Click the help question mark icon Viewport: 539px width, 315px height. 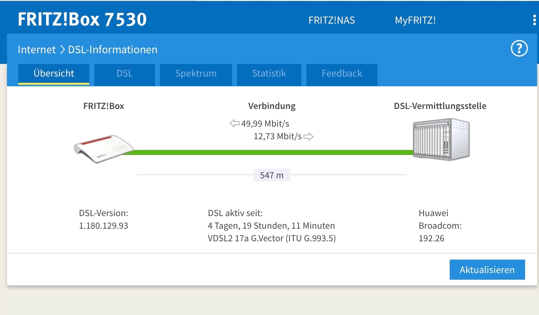coord(519,49)
